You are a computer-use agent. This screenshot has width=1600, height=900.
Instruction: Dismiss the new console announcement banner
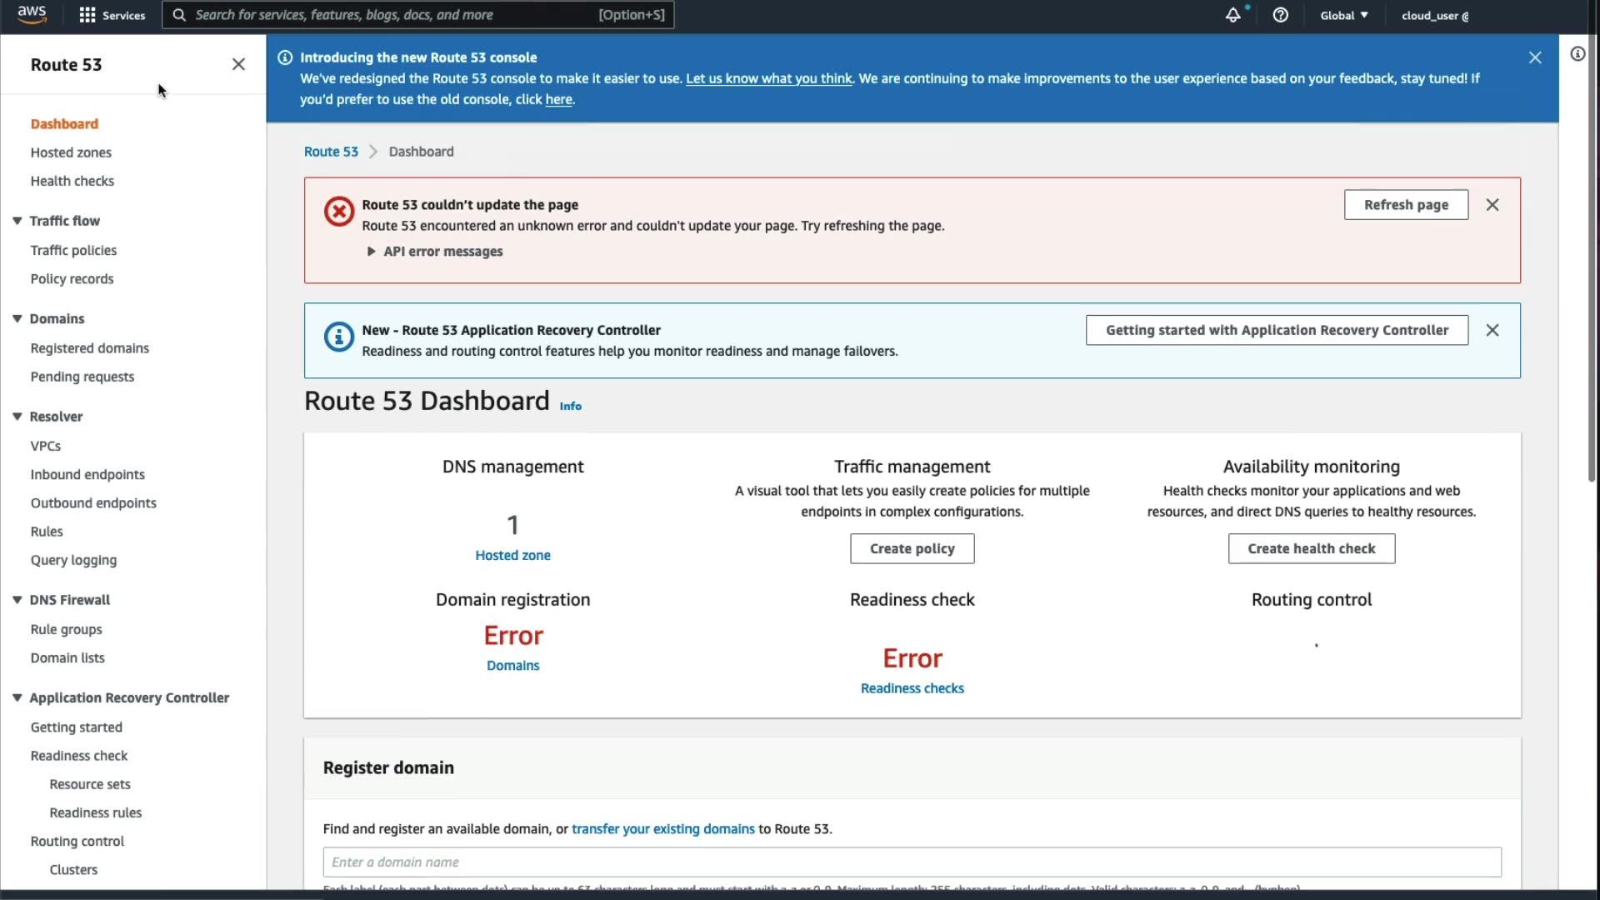(1535, 57)
